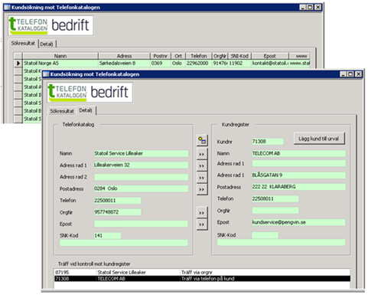Click SNK-Kod field with 141

(107, 235)
